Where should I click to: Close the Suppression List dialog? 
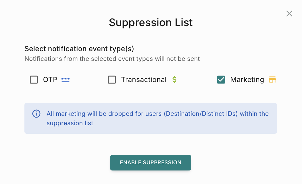(x=289, y=14)
